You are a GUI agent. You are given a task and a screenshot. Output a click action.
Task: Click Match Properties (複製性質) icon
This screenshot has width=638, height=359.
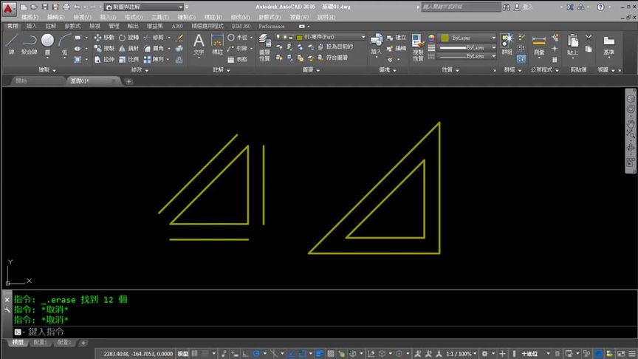pos(418,47)
